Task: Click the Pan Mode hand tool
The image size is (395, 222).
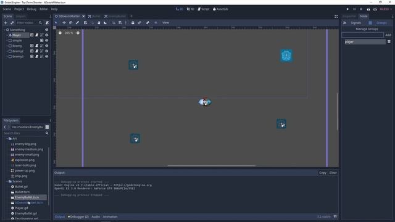Action: (x=99, y=23)
